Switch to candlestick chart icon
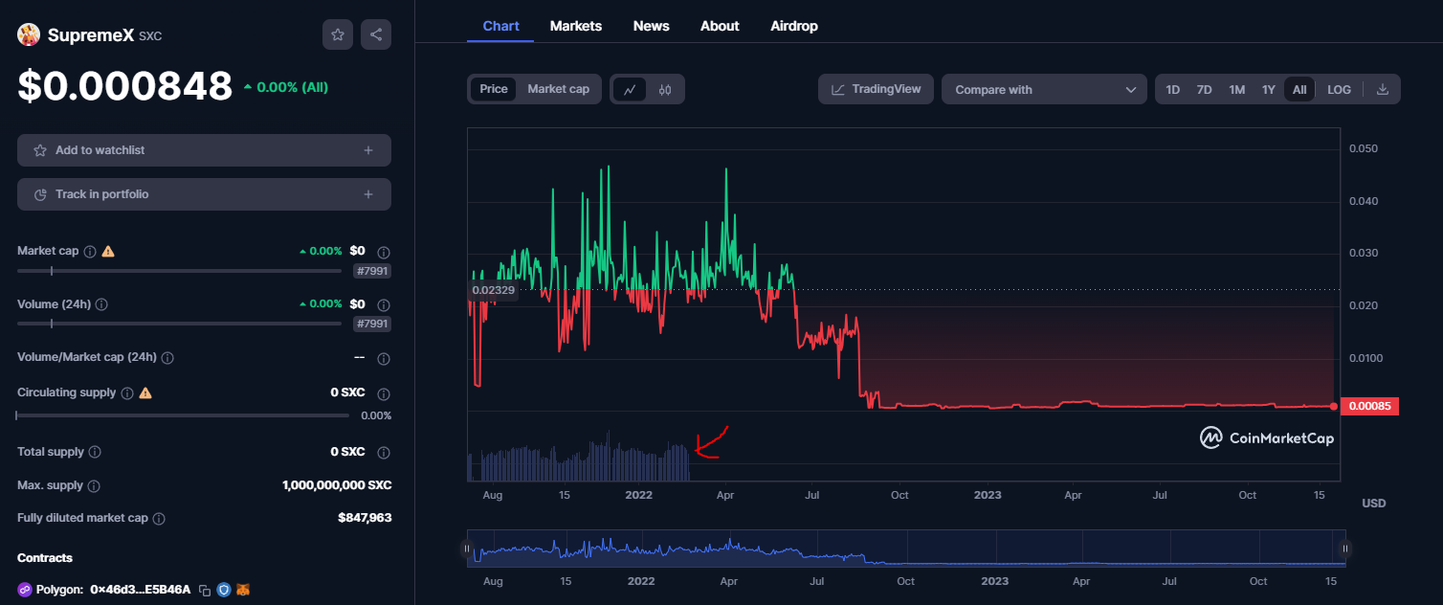Image resolution: width=1443 pixels, height=605 pixels. pos(665,89)
